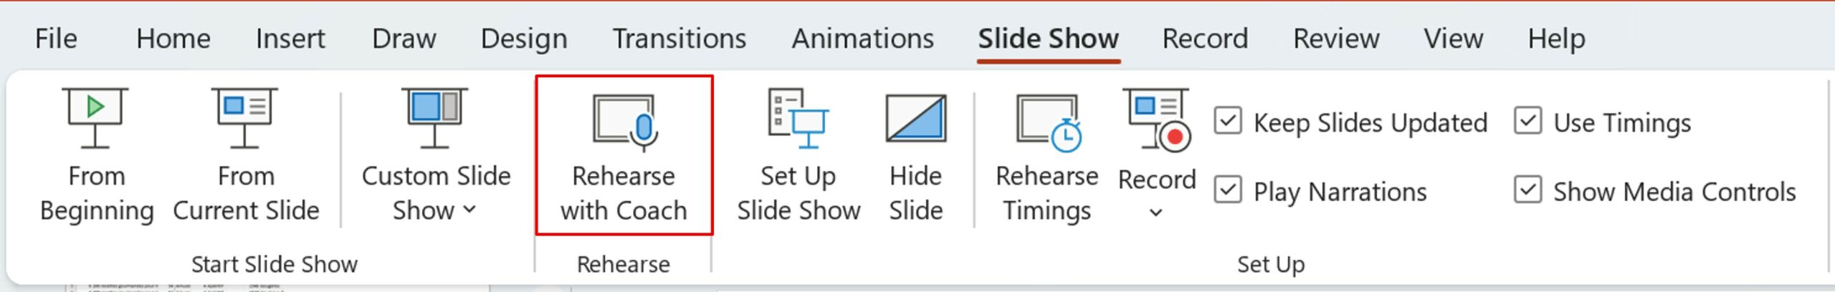Click the Hide Slide icon

click(x=915, y=118)
